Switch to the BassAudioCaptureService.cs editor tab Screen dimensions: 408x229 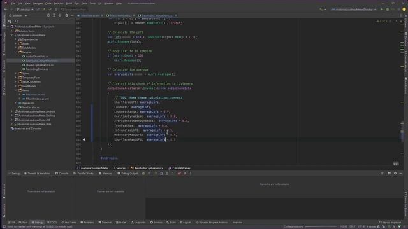[x=157, y=15]
